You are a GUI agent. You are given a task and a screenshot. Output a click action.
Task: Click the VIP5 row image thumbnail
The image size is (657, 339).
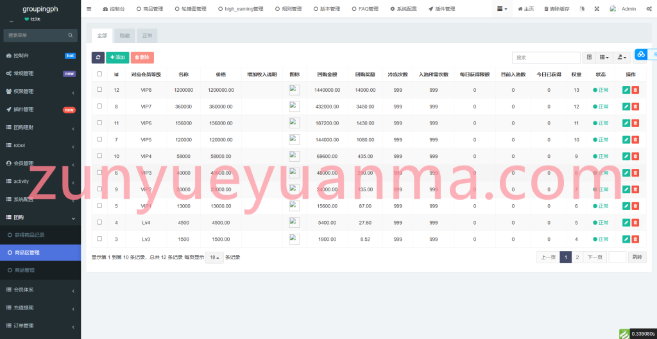pos(294,140)
